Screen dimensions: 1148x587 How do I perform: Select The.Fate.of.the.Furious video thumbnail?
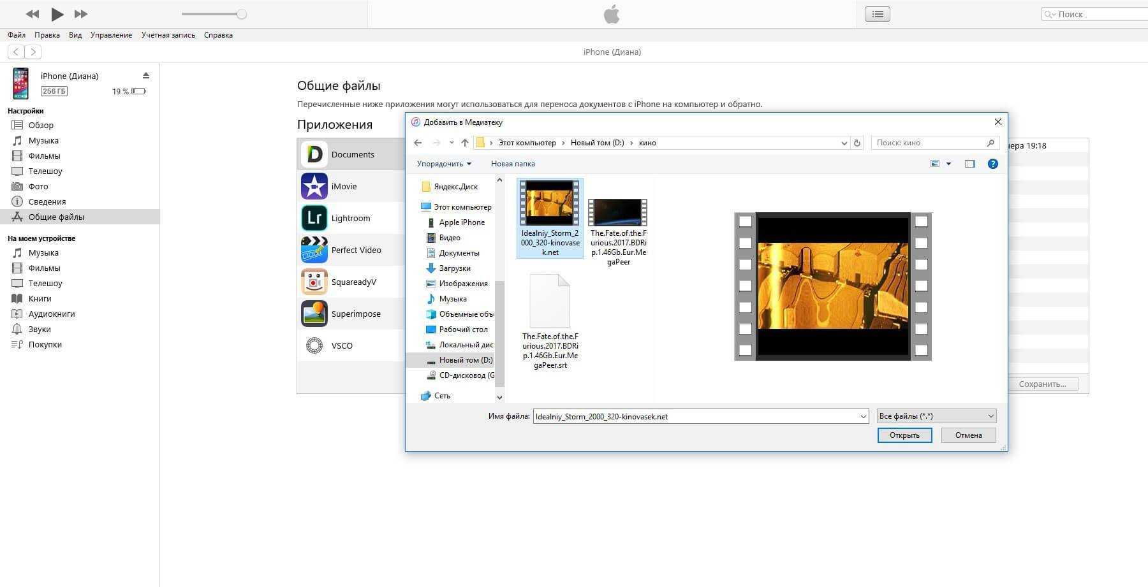pos(617,213)
